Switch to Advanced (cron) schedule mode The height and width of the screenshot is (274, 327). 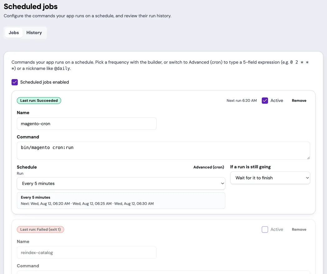click(x=208, y=167)
